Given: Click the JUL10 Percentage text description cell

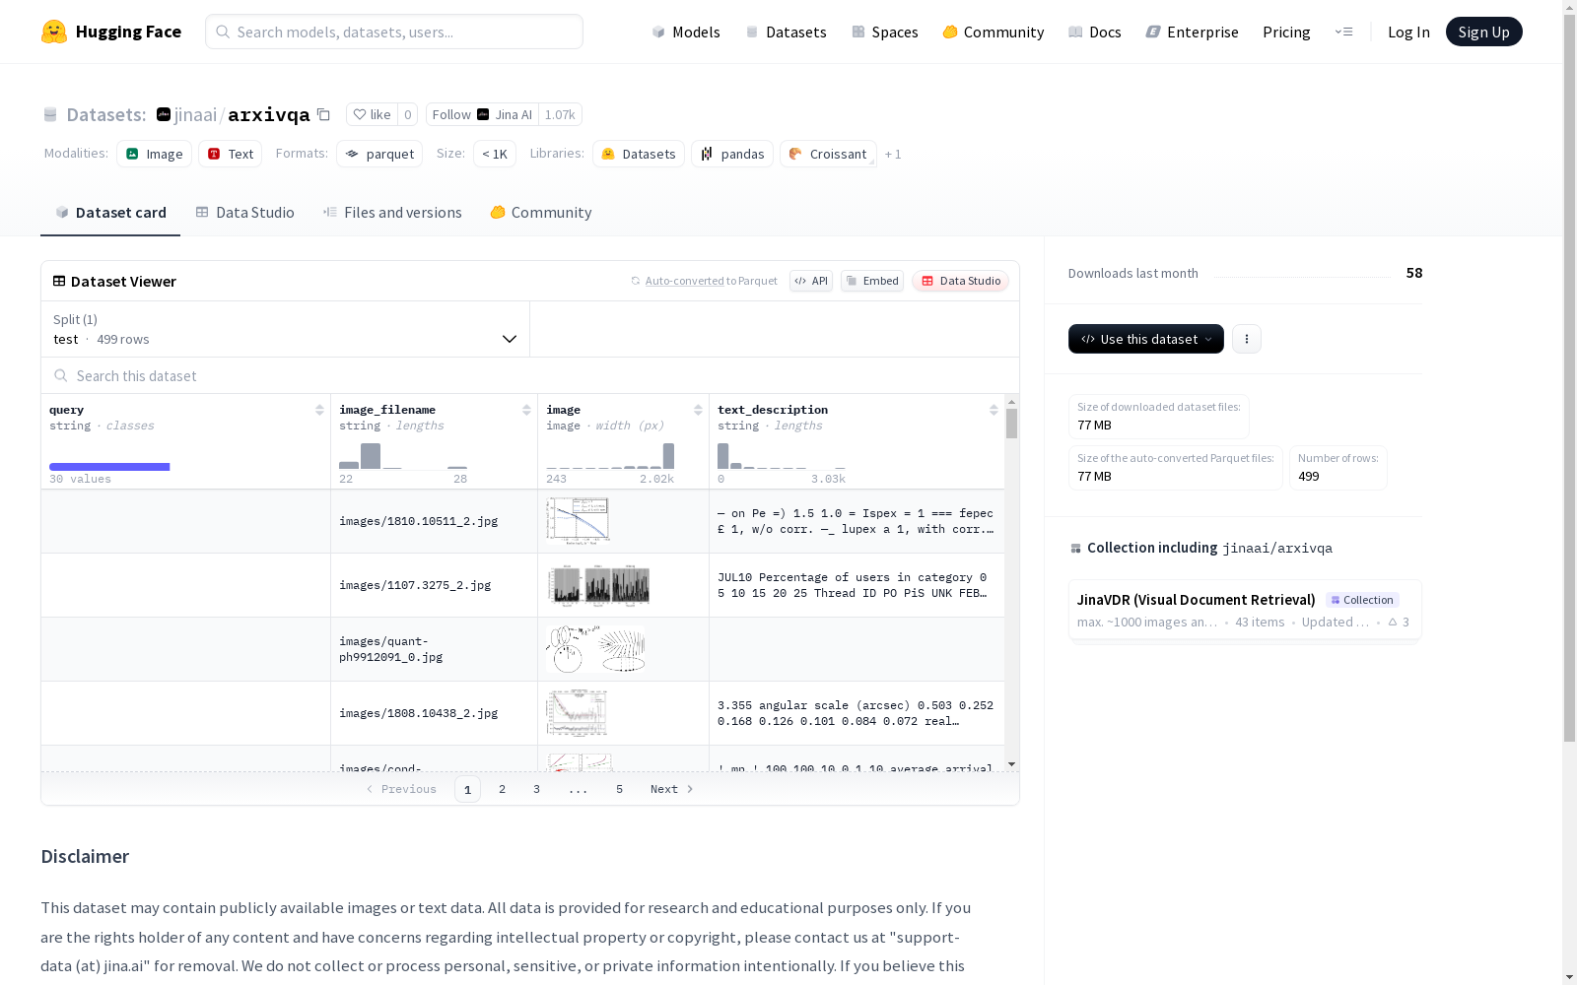Looking at the screenshot, I should point(857,585).
